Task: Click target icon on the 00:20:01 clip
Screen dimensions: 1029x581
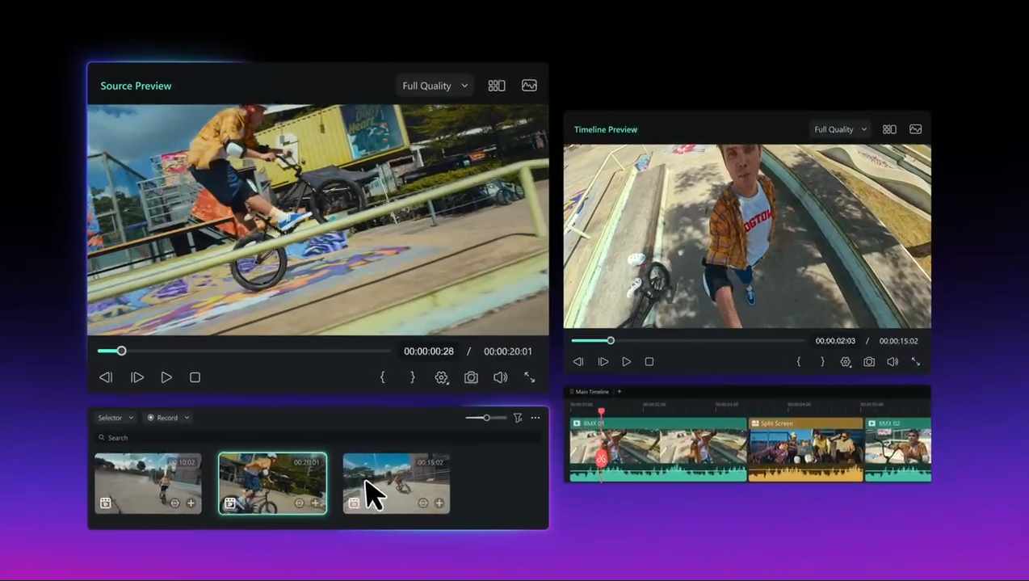Action: [299, 503]
